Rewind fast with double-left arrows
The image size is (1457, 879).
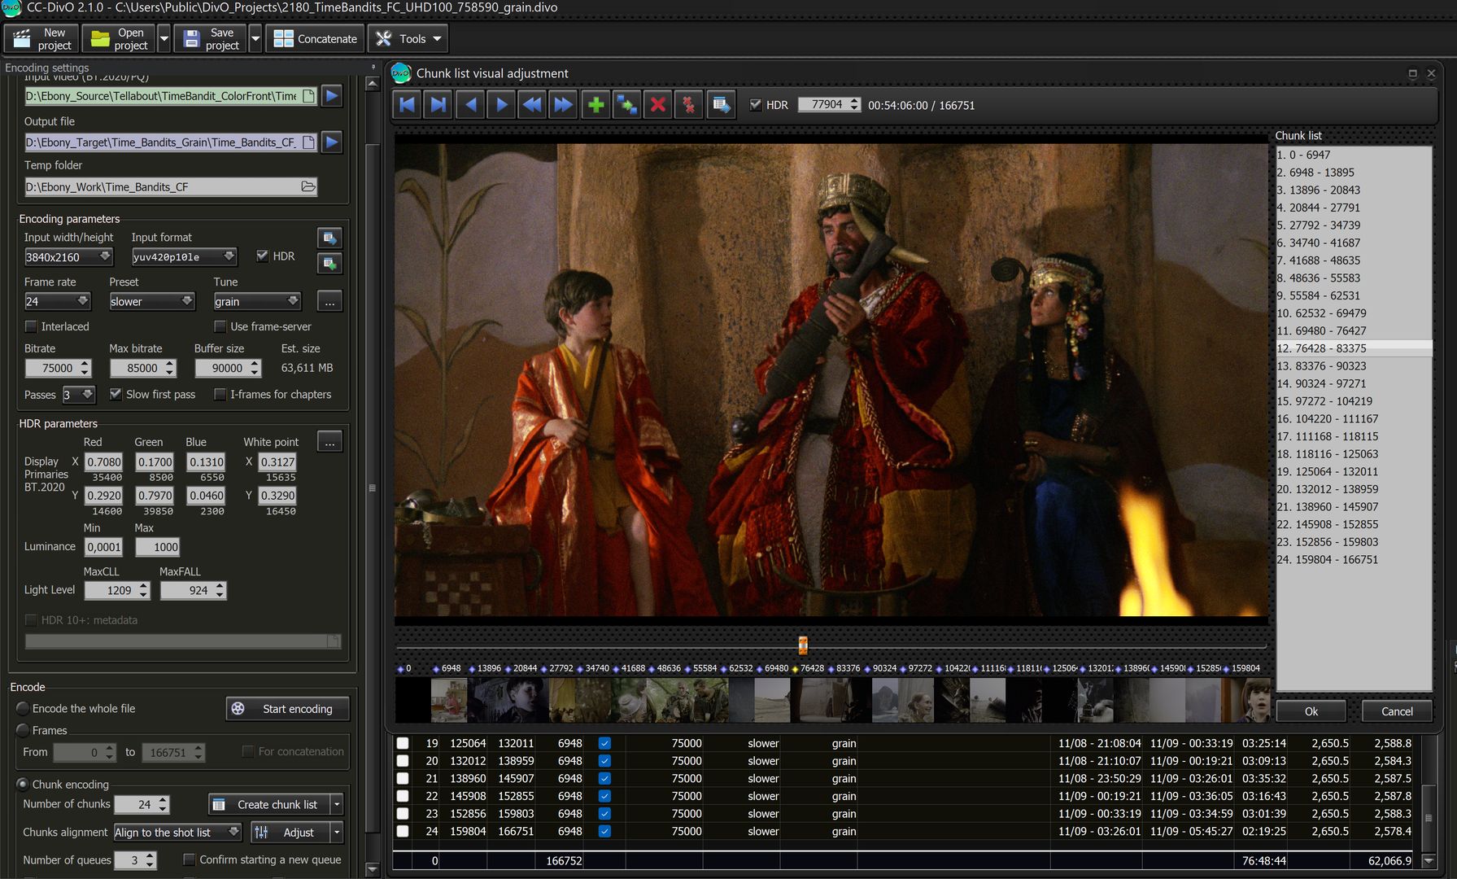click(532, 105)
